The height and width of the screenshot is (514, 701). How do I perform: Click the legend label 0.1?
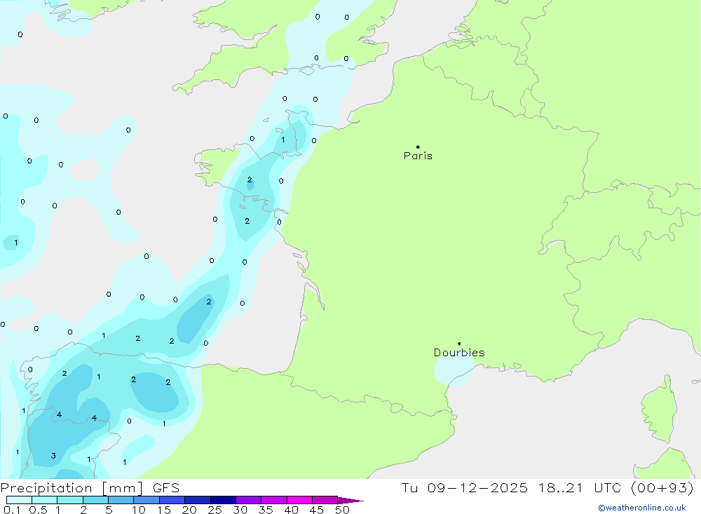[x=12, y=510]
